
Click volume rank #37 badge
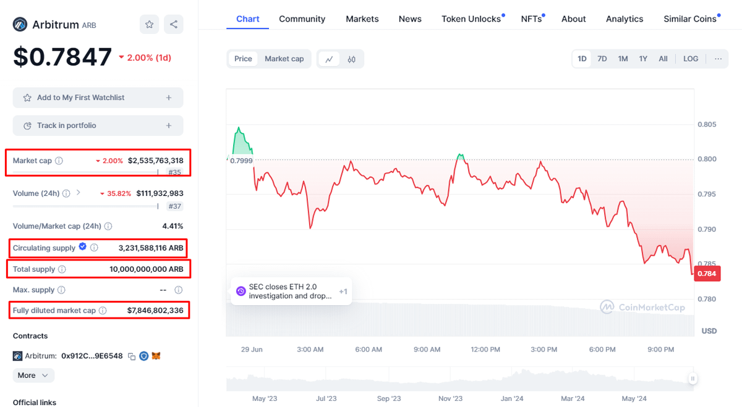(x=175, y=206)
